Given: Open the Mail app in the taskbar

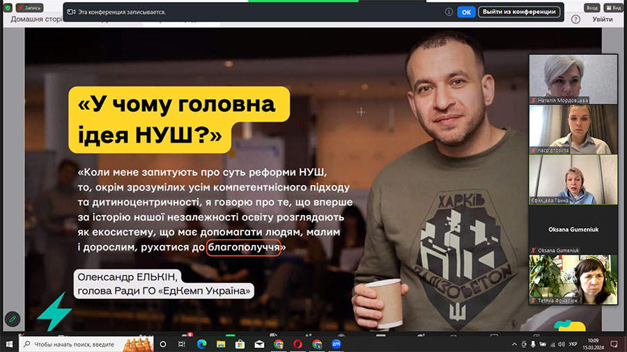Looking at the screenshot, I should 259,344.
